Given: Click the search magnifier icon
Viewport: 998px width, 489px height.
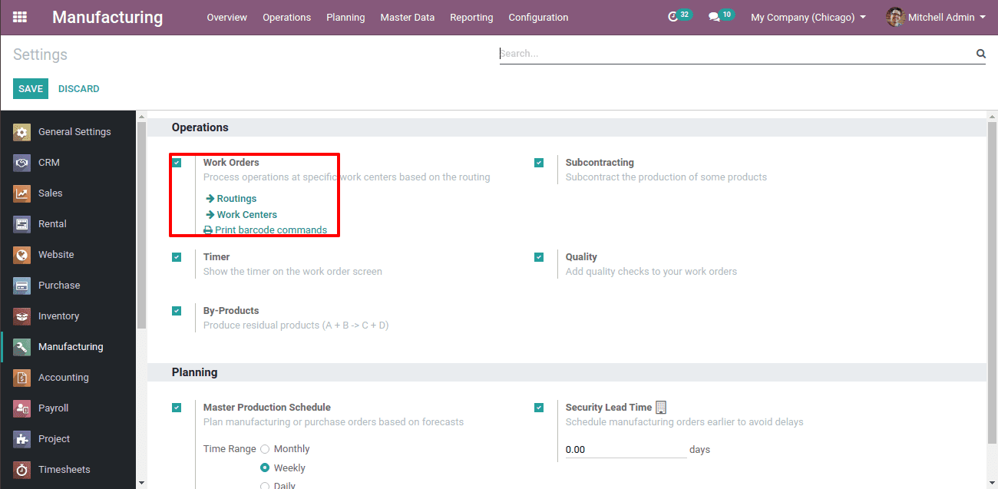Looking at the screenshot, I should click(980, 54).
